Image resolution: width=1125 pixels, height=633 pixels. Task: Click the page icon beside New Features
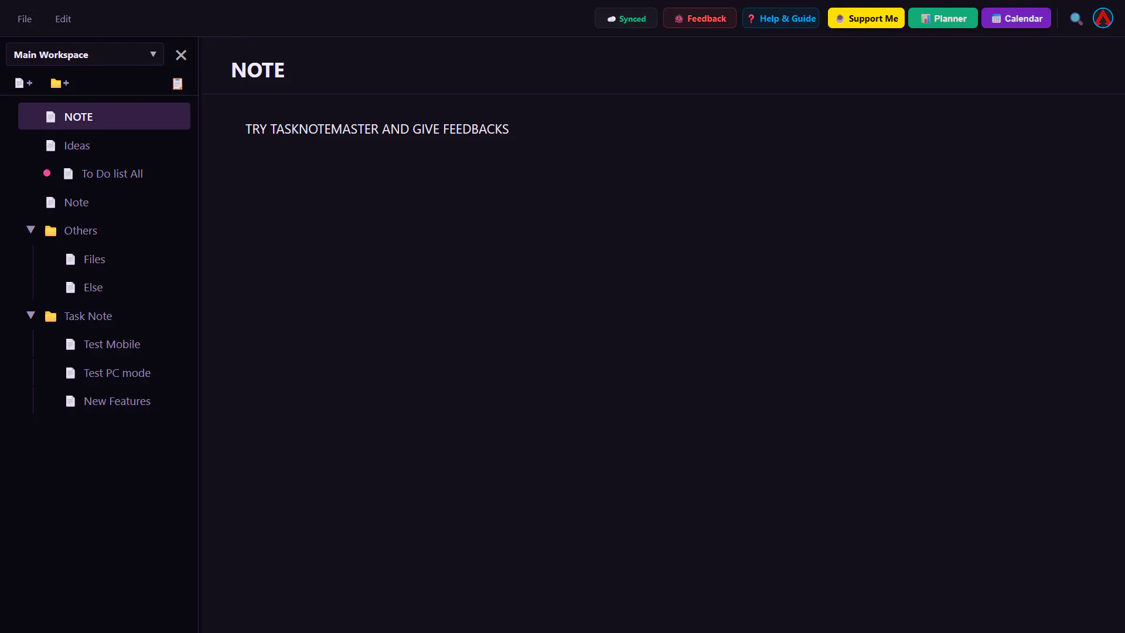70,401
